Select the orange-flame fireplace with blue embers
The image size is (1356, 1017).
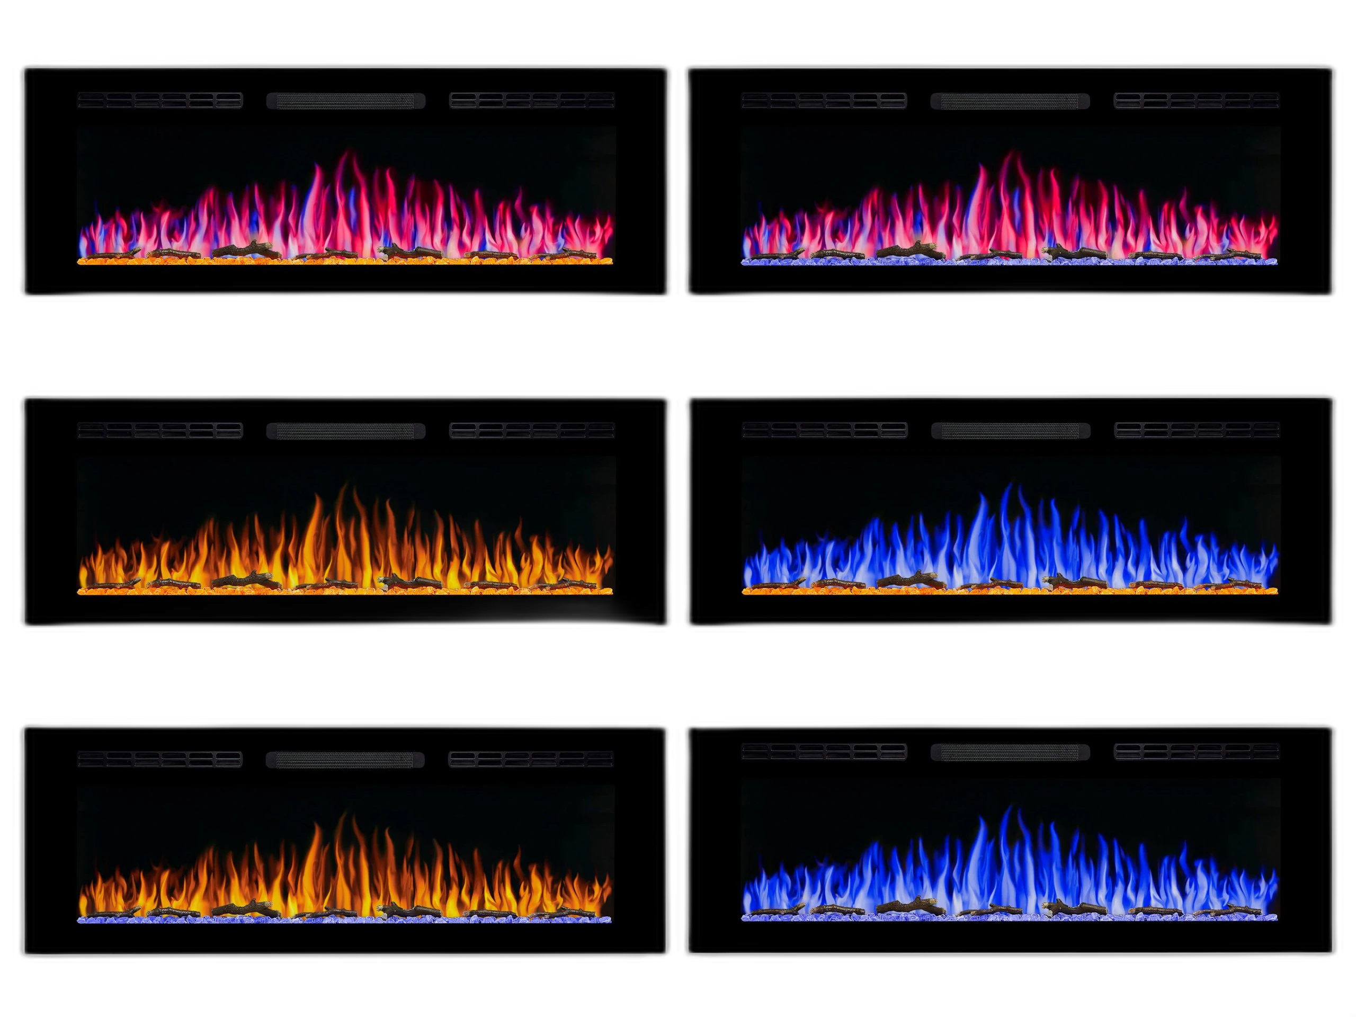point(346,841)
